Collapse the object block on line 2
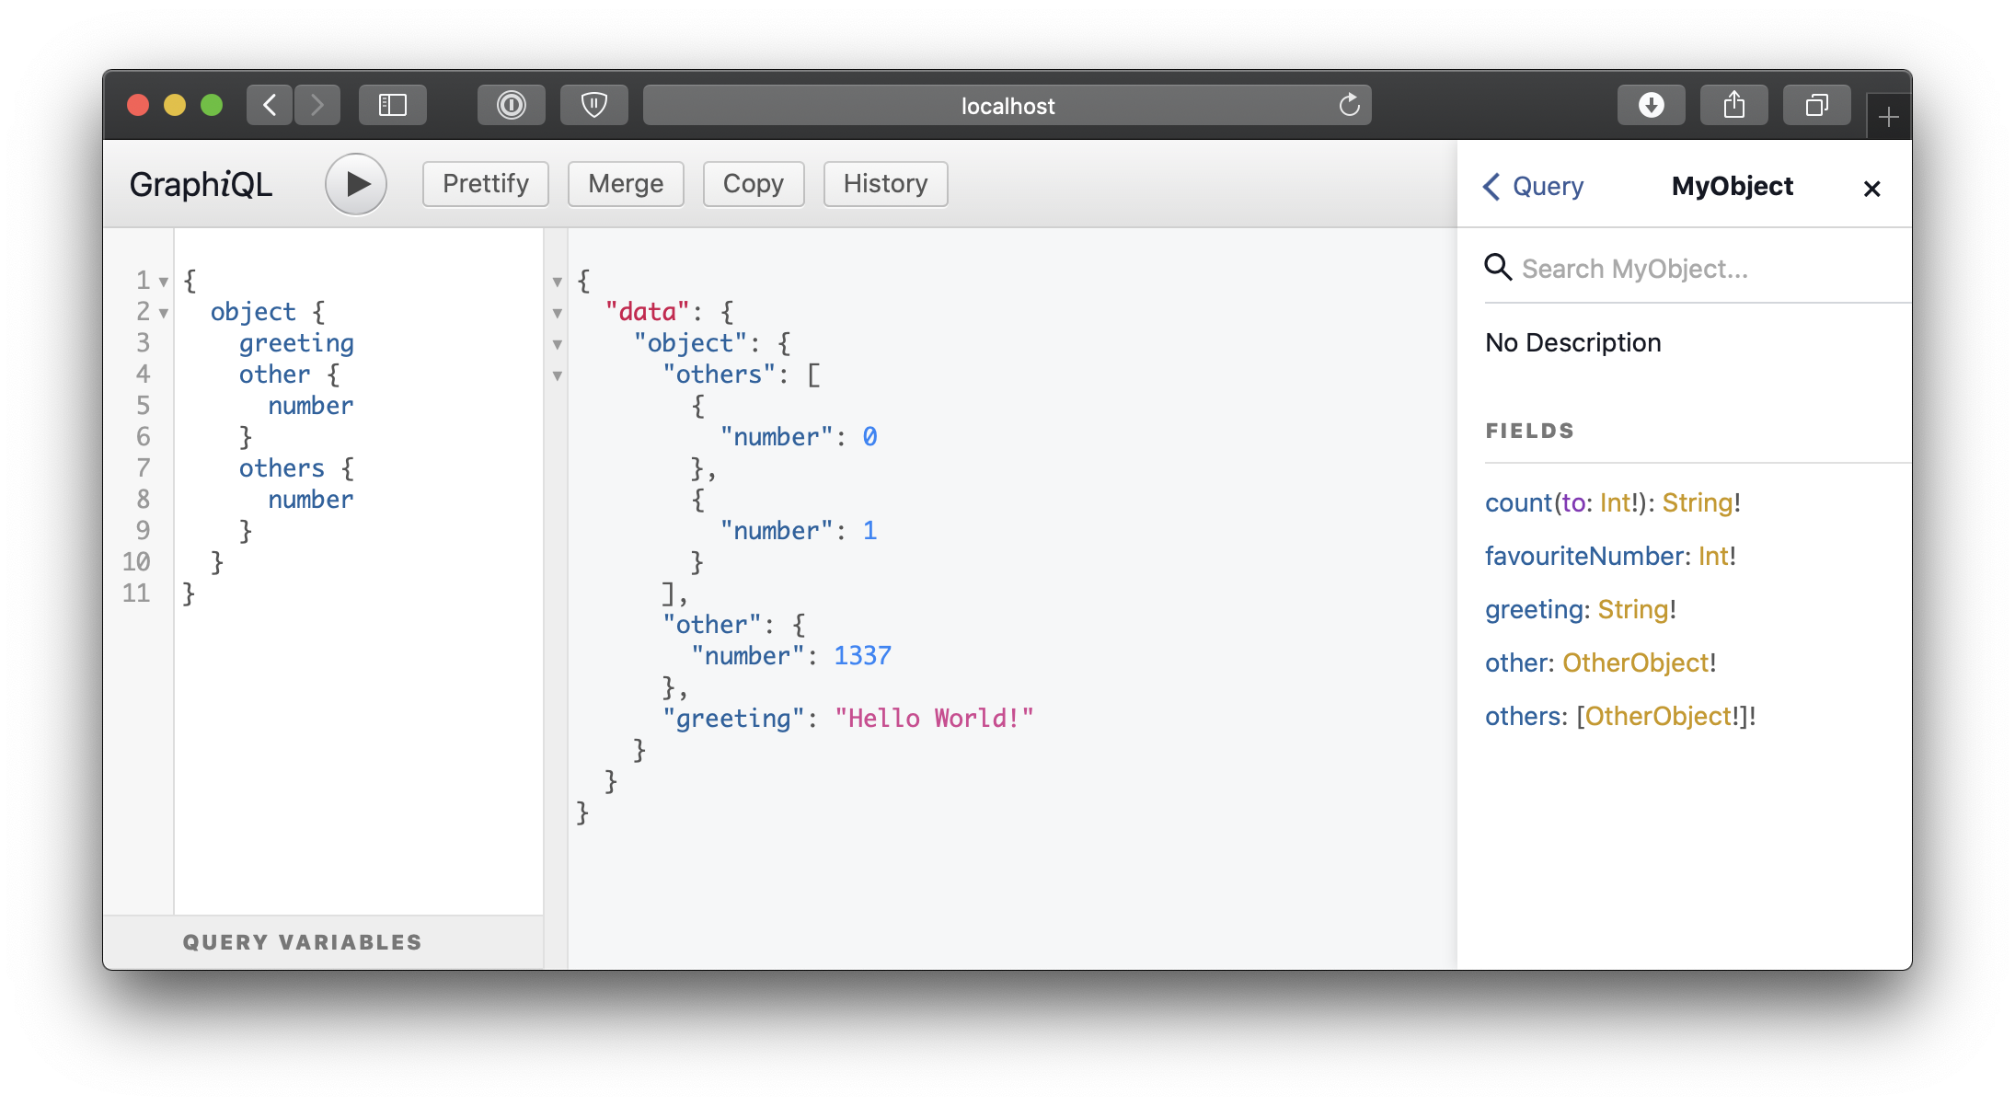Viewport: 2015px width, 1106px height. [x=164, y=313]
